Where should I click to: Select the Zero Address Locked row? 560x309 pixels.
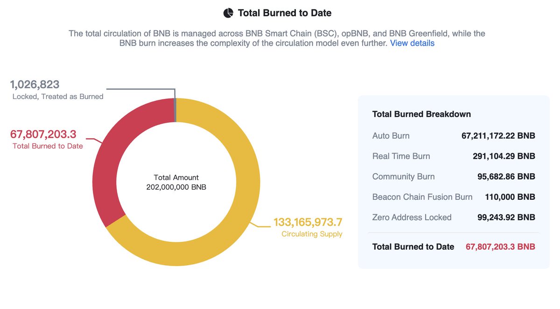pyautogui.click(x=454, y=217)
